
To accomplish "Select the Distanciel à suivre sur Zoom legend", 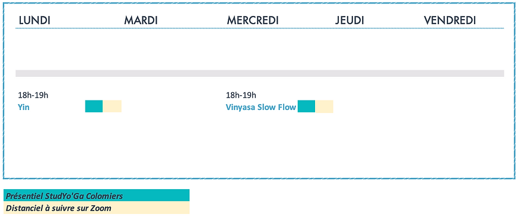I will (97, 208).
